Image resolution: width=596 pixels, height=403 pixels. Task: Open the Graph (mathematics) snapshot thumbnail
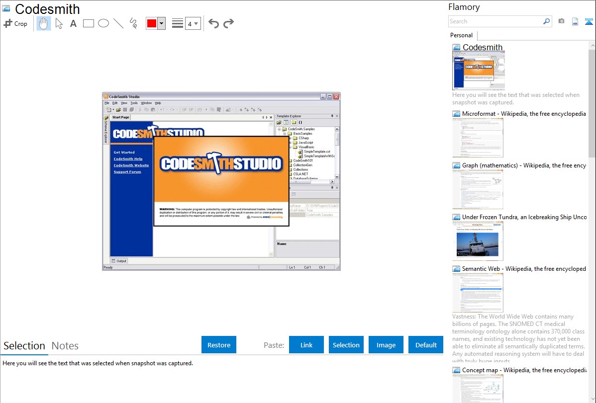478,189
